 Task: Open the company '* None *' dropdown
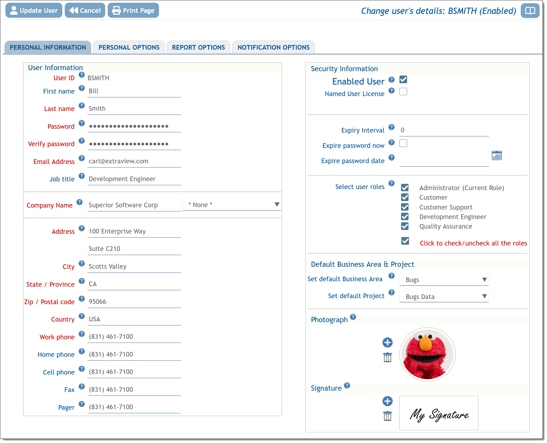pos(231,205)
